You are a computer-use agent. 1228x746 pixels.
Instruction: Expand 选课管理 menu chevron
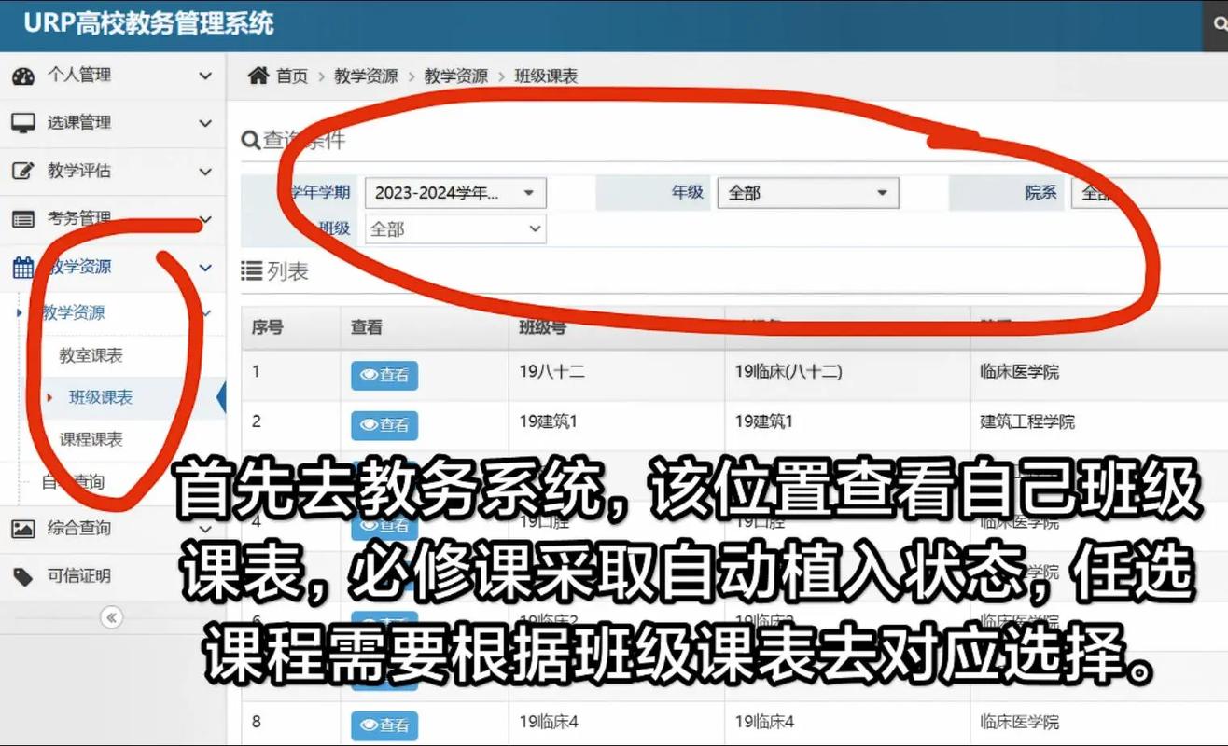(205, 123)
